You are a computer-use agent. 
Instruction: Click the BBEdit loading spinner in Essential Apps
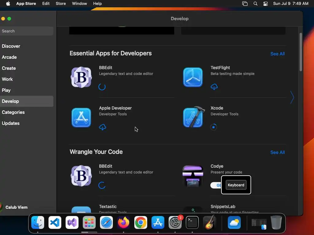(102, 87)
